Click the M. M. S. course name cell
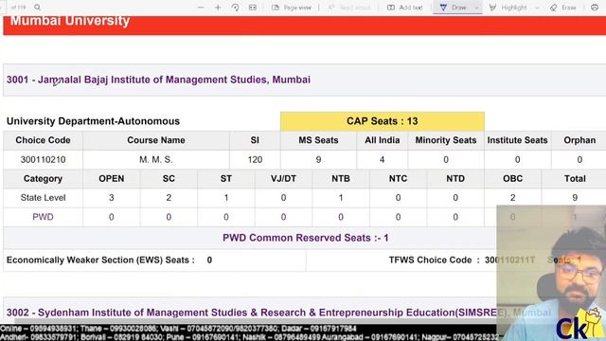The height and width of the screenshot is (341, 606). point(155,160)
